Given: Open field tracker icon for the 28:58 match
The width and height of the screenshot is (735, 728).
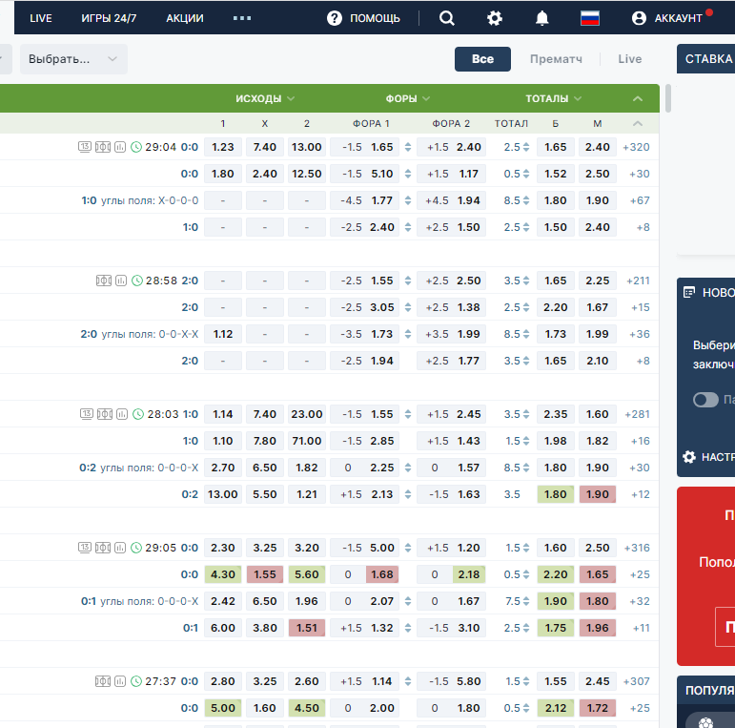Looking at the screenshot, I should coord(104,281).
